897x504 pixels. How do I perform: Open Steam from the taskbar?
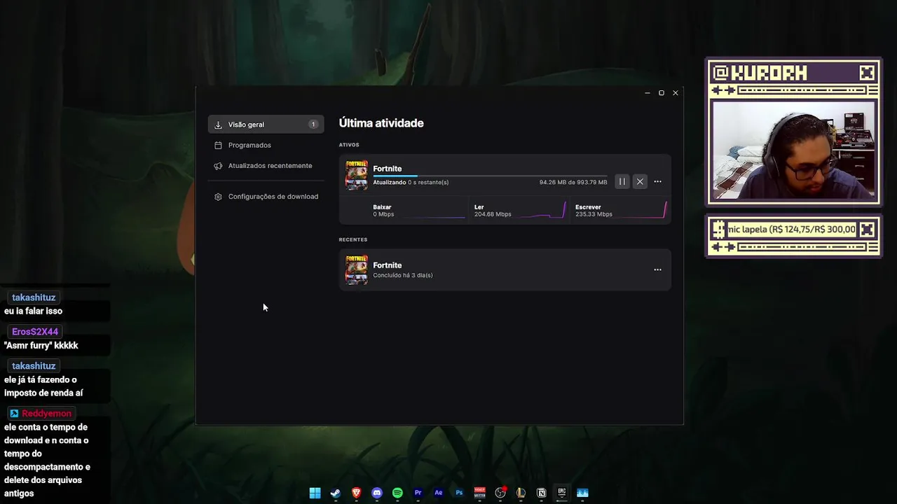pyautogui.click(x=336, y=493)
